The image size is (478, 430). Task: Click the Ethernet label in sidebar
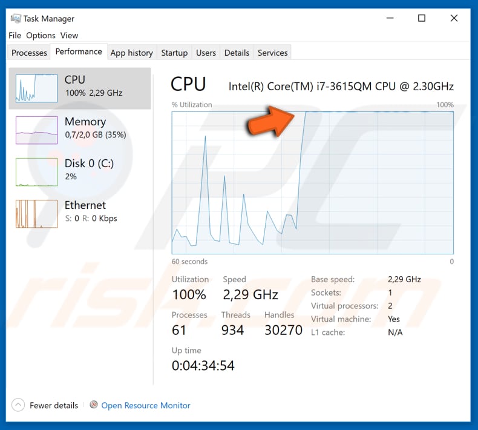(x=85, y=205)
